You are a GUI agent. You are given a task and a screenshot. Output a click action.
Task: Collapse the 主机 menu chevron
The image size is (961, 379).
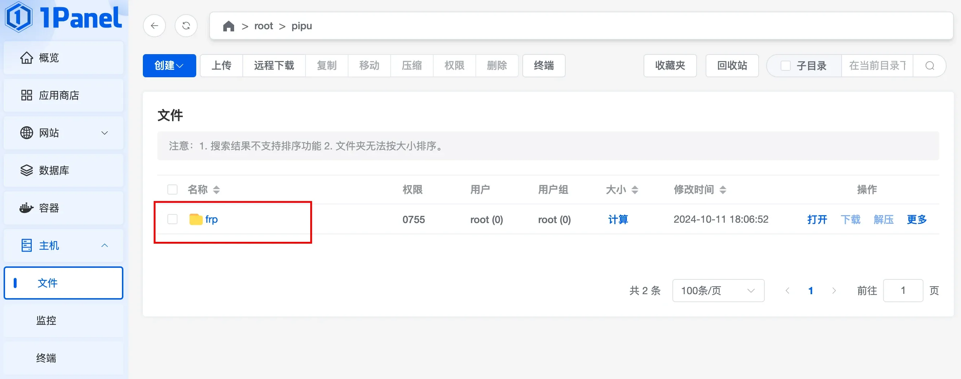pyautogui.click(x=105, y=245)
